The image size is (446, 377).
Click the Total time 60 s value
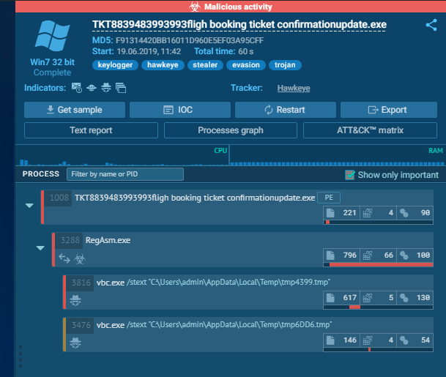click(x=246, y=51)
